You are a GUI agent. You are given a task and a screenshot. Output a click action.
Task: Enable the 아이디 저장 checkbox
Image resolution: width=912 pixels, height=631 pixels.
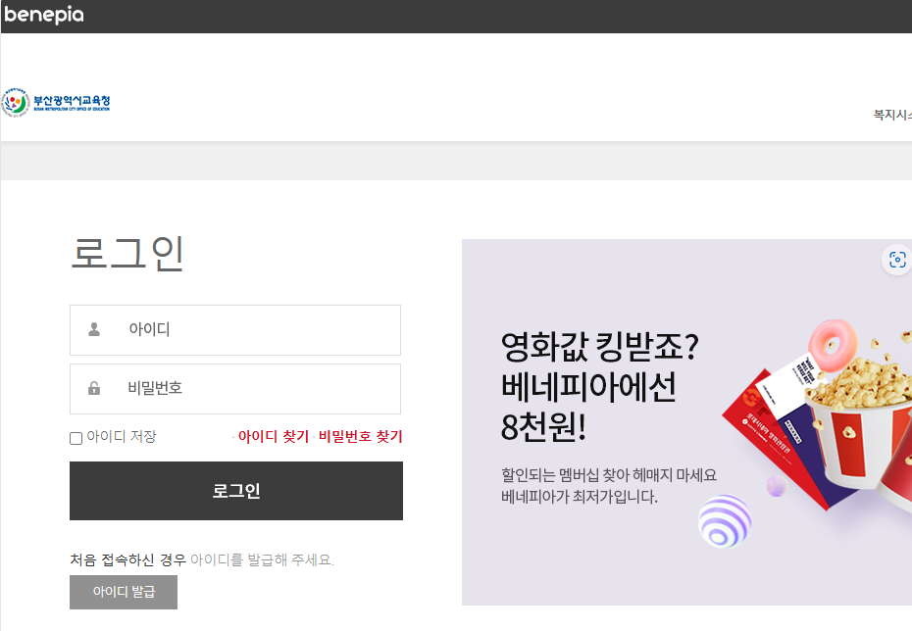(76, 438)
